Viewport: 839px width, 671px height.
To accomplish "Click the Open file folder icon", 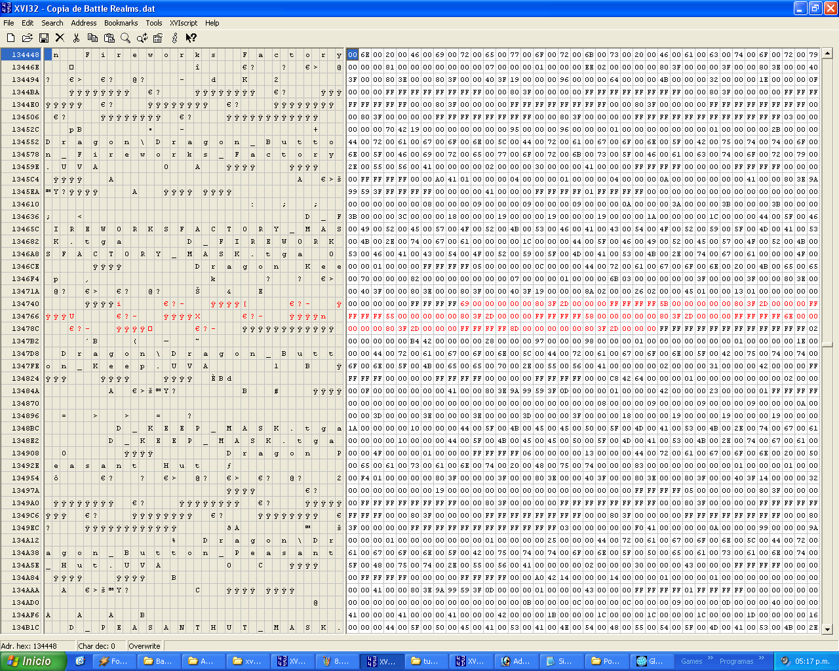I will (27, 38).
